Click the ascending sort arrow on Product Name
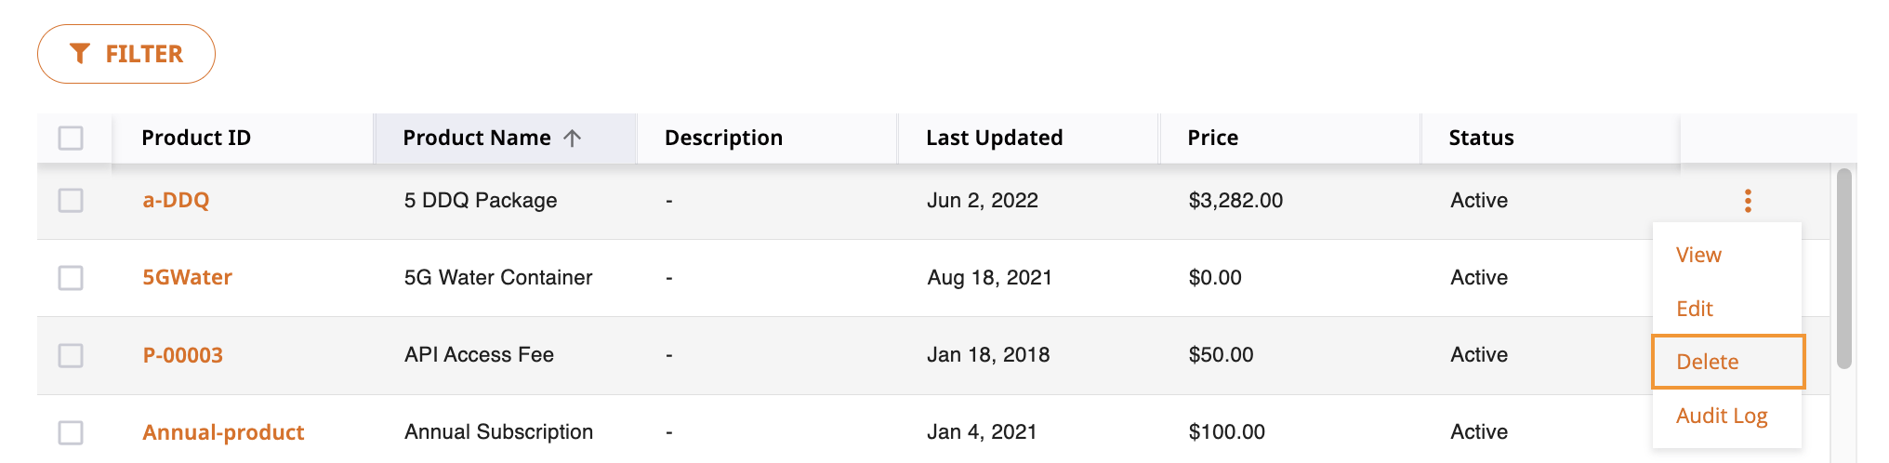 click(572, 138)
